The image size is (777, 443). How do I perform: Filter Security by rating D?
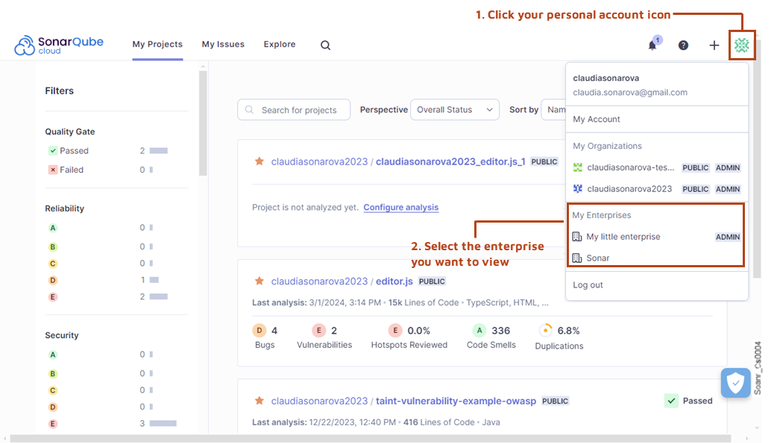(53, 407)
